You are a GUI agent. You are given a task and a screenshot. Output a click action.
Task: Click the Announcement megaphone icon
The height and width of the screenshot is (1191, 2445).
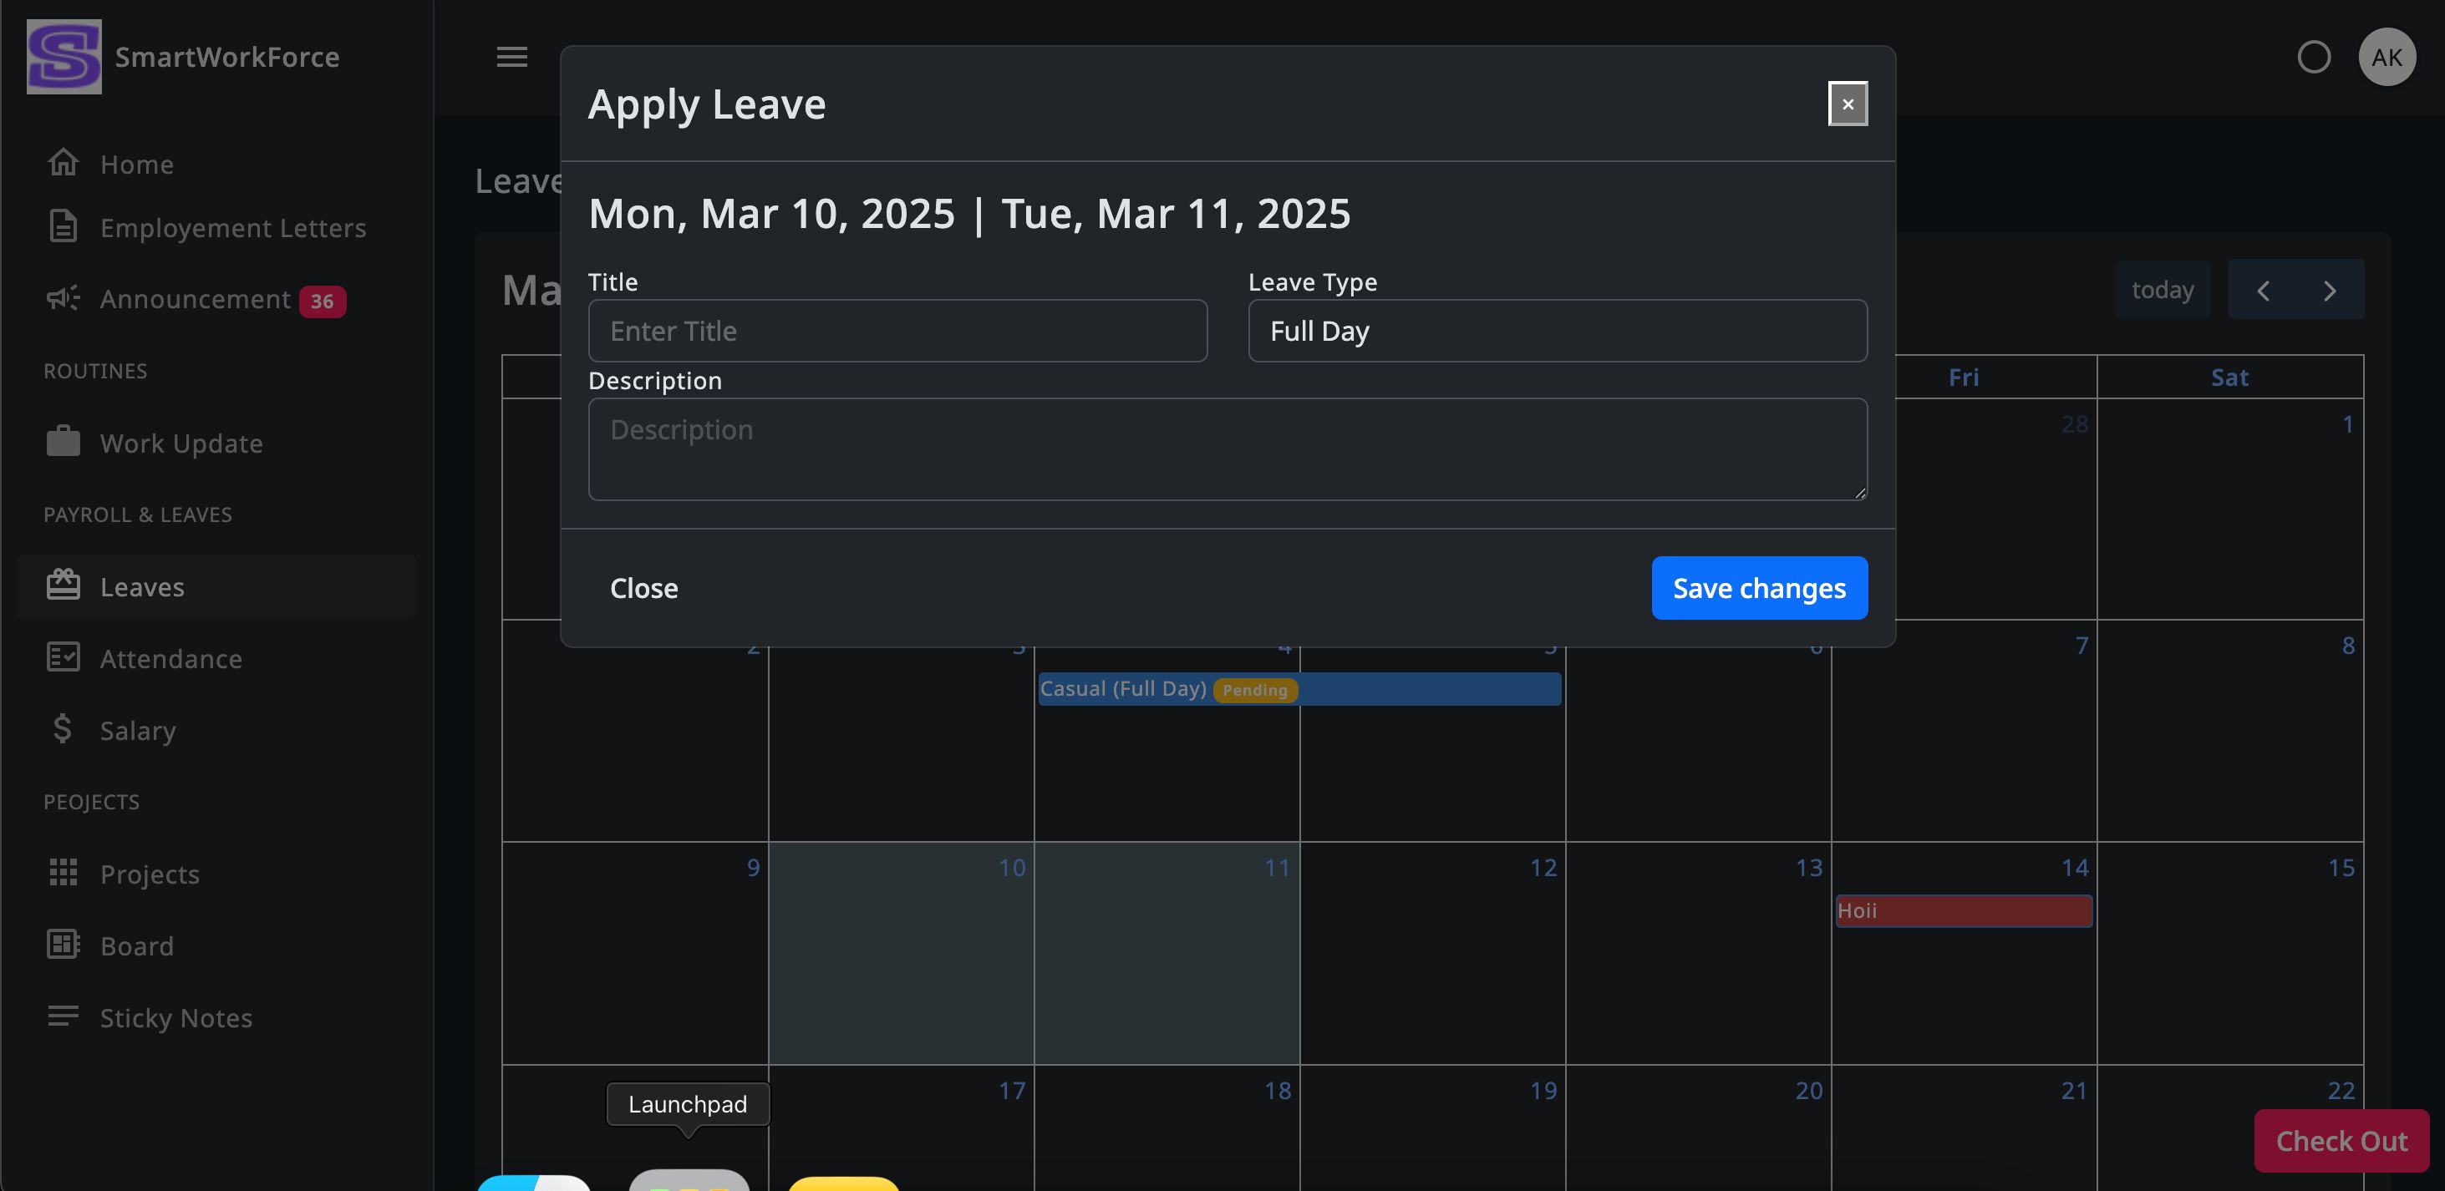(x=63, y=298)
